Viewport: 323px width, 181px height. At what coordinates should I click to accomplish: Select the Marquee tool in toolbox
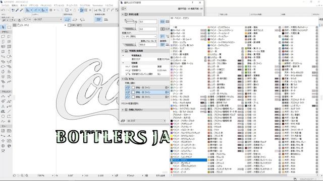click(x=9, y=27)
